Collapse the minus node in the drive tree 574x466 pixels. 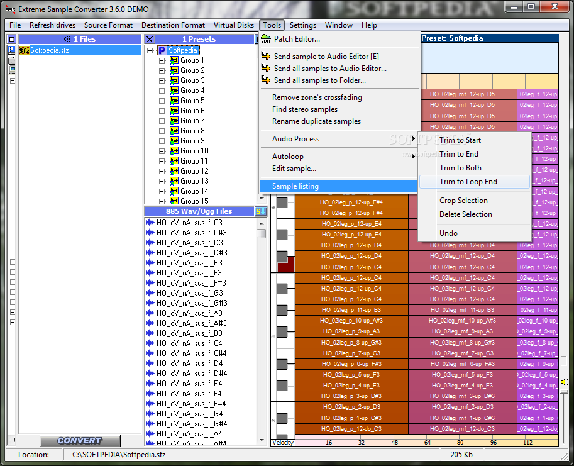(13, 80)
